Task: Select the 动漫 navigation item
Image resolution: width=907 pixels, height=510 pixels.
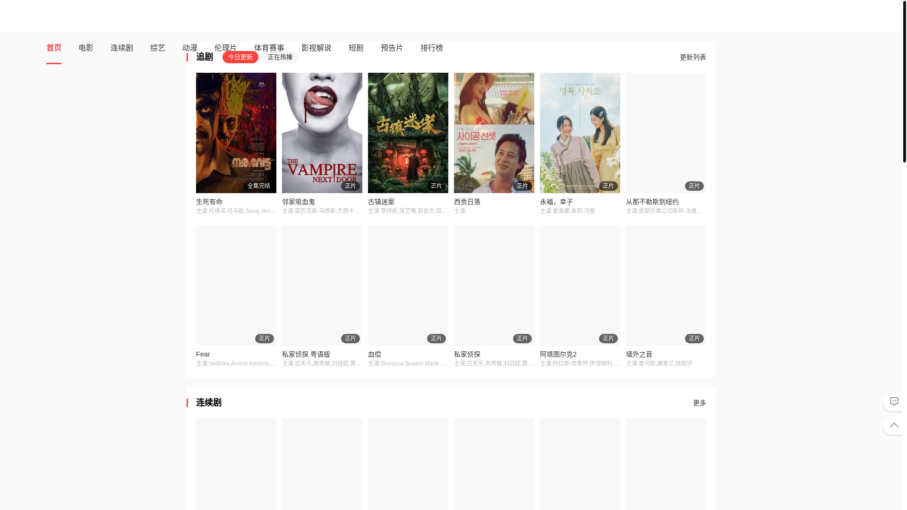Action: [190, 48]
